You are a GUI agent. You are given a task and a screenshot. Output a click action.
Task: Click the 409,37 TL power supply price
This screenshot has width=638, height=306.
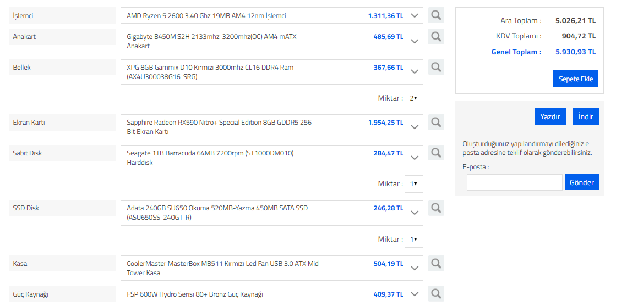point(389,294)
